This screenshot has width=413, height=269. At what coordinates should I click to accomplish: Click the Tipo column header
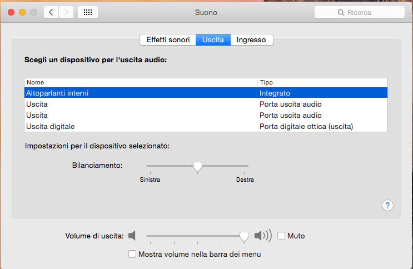click(322, 82)
